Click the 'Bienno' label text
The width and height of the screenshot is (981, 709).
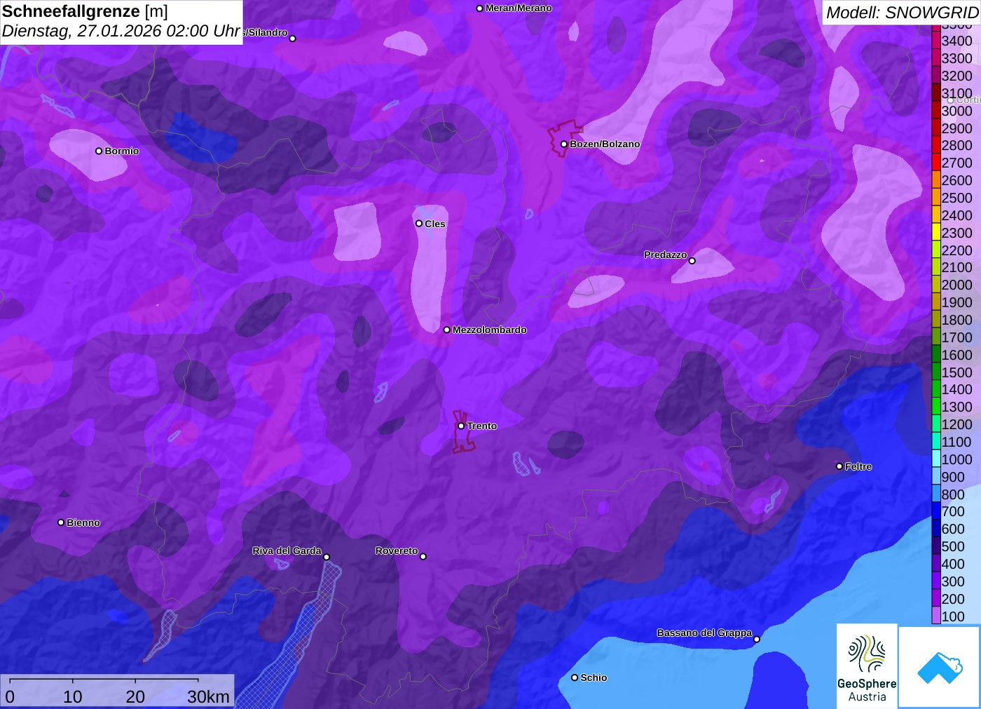(x=83, y=522)
